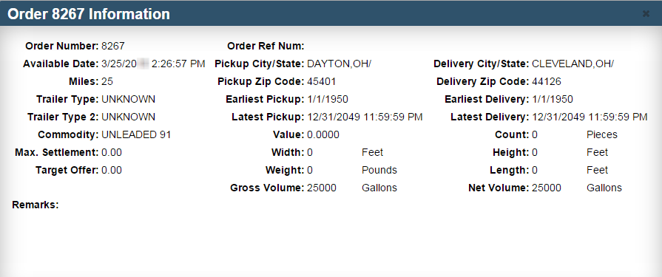Screen dimensions: 662x277
Task: Select the Latest Pickup date value
Action: [x=365, y=117]
